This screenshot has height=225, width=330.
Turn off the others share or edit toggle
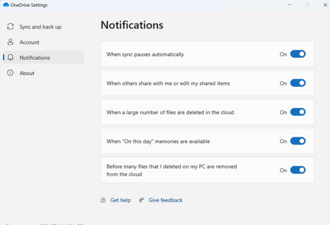tap(297, 83)
